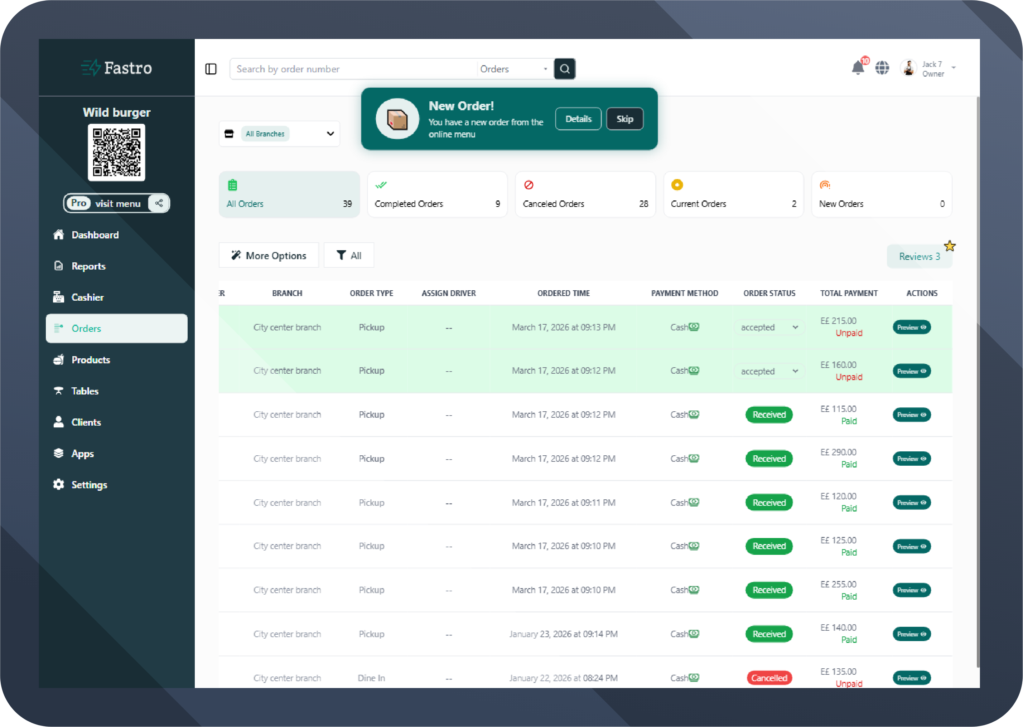
Task: Preview the EE 290.00 order
Action: (x=912, y=459)
